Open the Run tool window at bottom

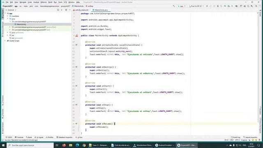pos(79,137)
